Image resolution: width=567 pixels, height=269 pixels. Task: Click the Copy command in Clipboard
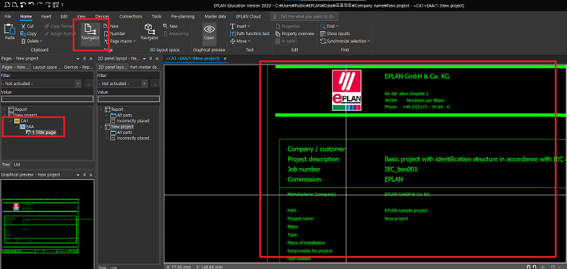point(28,34)
